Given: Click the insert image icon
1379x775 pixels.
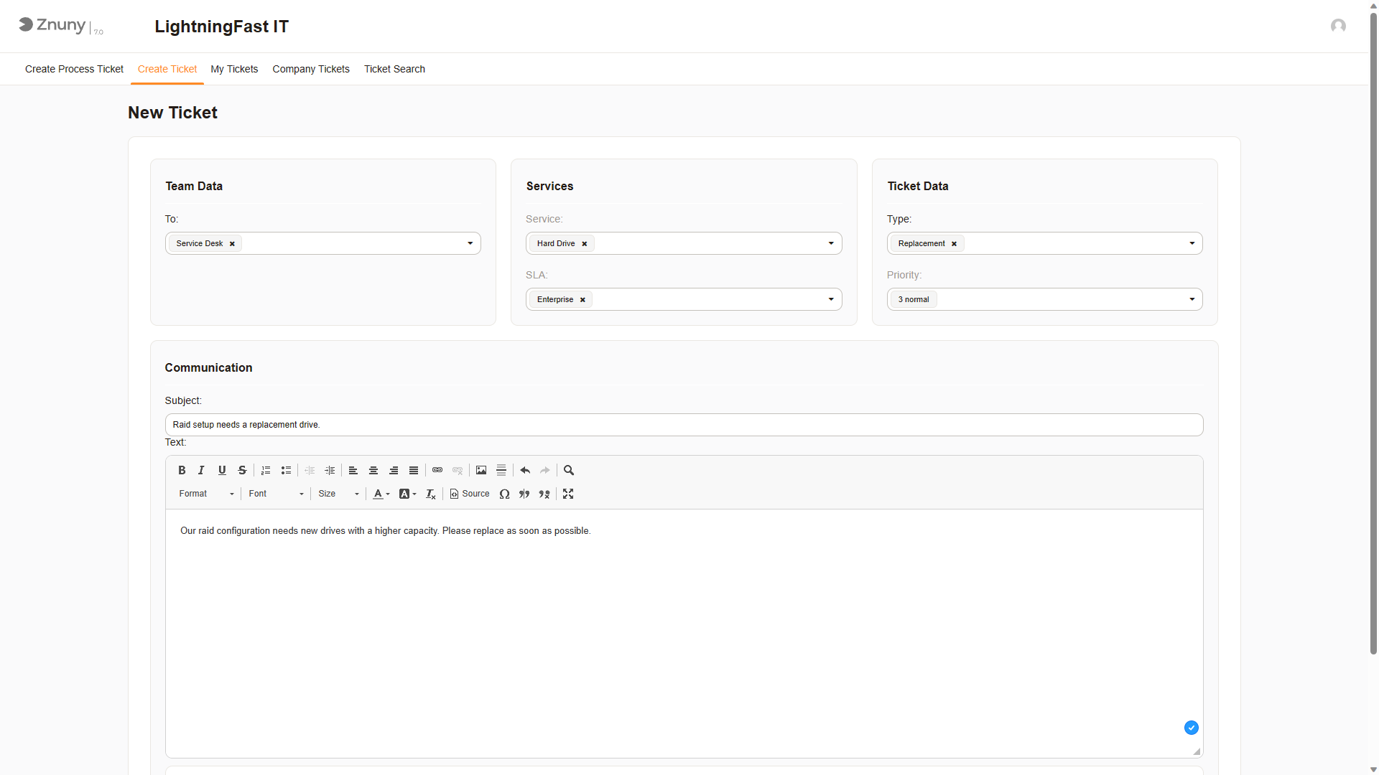Looking at the screenshot, I should point(481,470).
